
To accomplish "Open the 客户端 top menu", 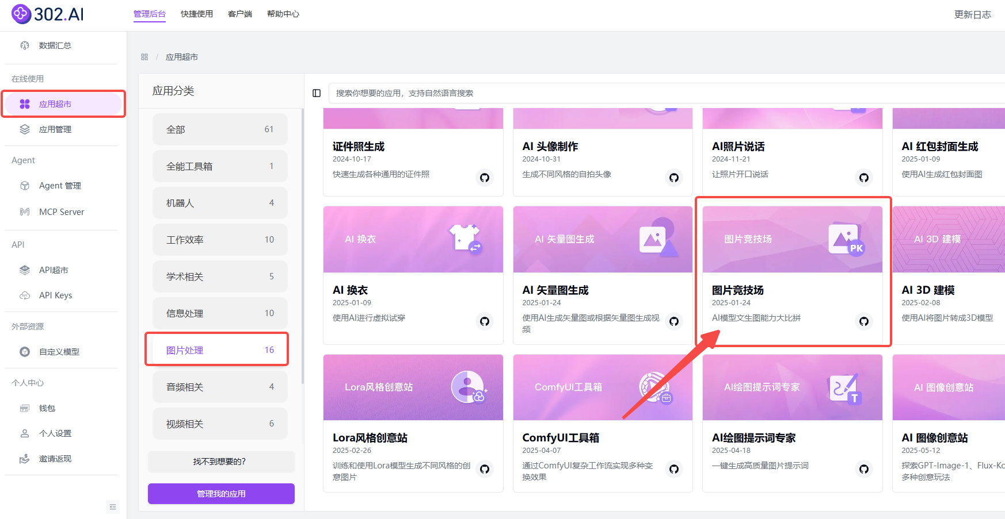I will 240,14.
